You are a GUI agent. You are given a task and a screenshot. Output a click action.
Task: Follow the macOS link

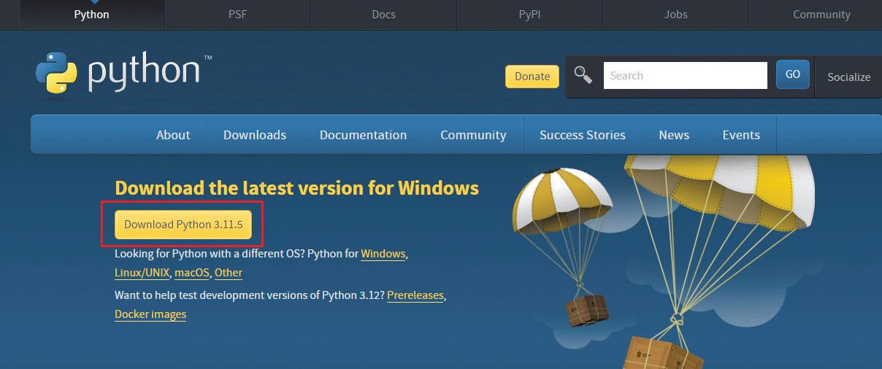192,273
